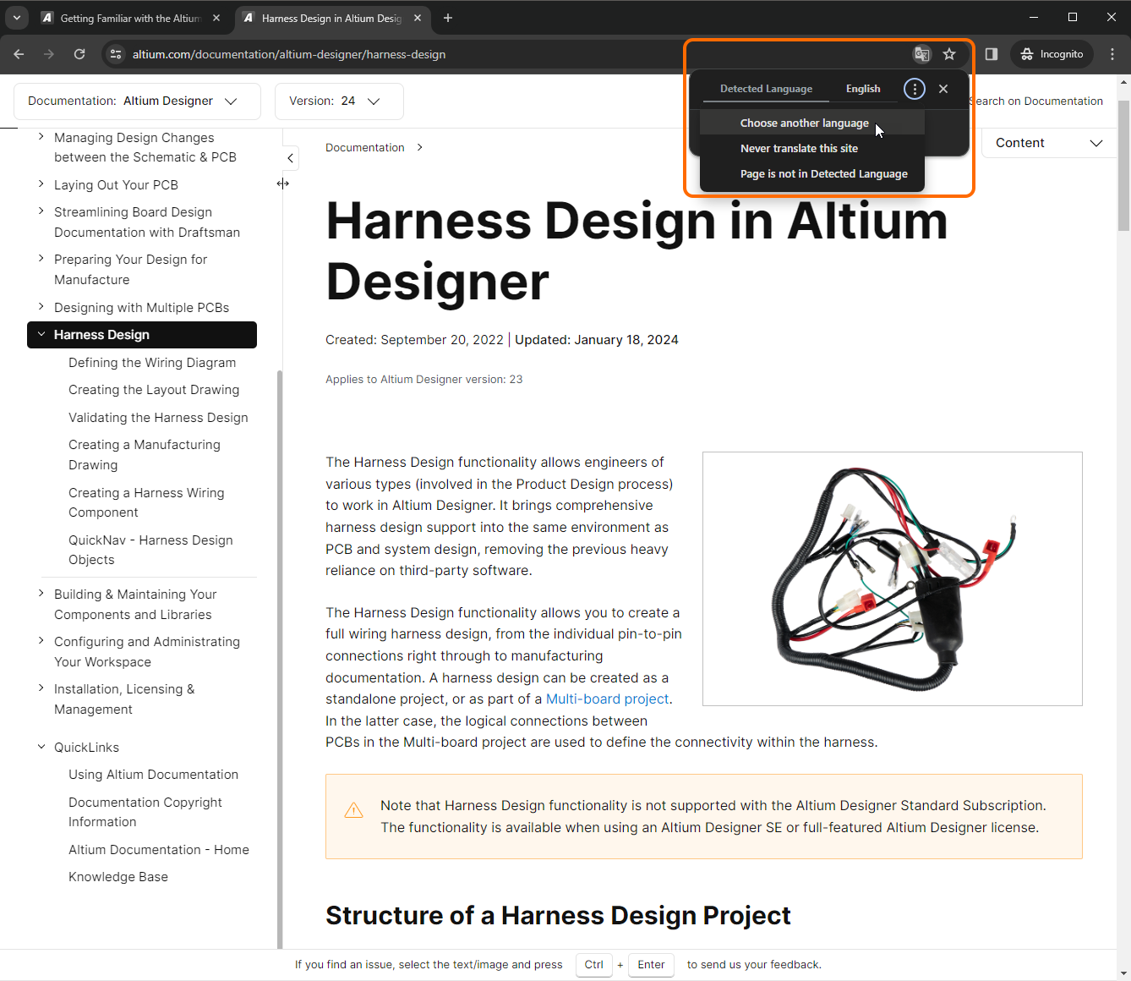Expand Streamlining Board Design Documentation section

41,211
